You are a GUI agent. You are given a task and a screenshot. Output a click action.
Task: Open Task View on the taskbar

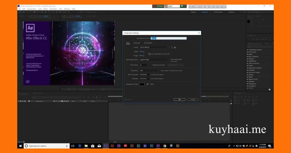(73, 146)
